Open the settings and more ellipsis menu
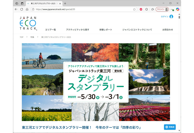This screenshot has width=194, height=133. 172,9
